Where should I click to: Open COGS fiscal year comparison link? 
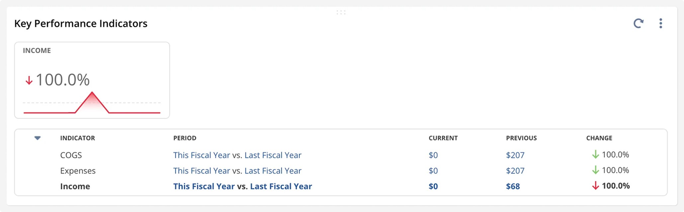click(x=237, y=155)
